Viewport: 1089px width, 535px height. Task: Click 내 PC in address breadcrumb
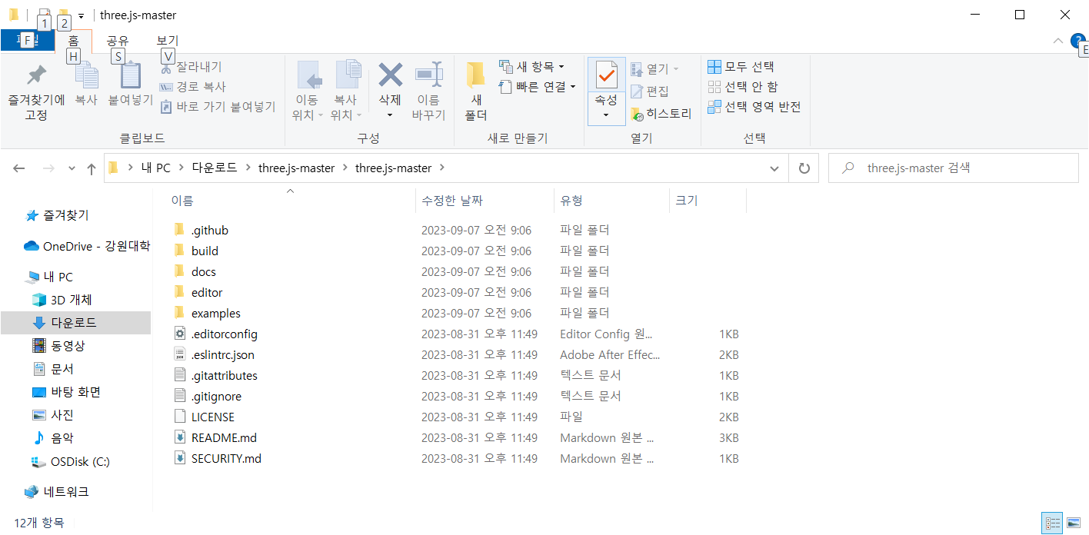click(x=156, y=168)
